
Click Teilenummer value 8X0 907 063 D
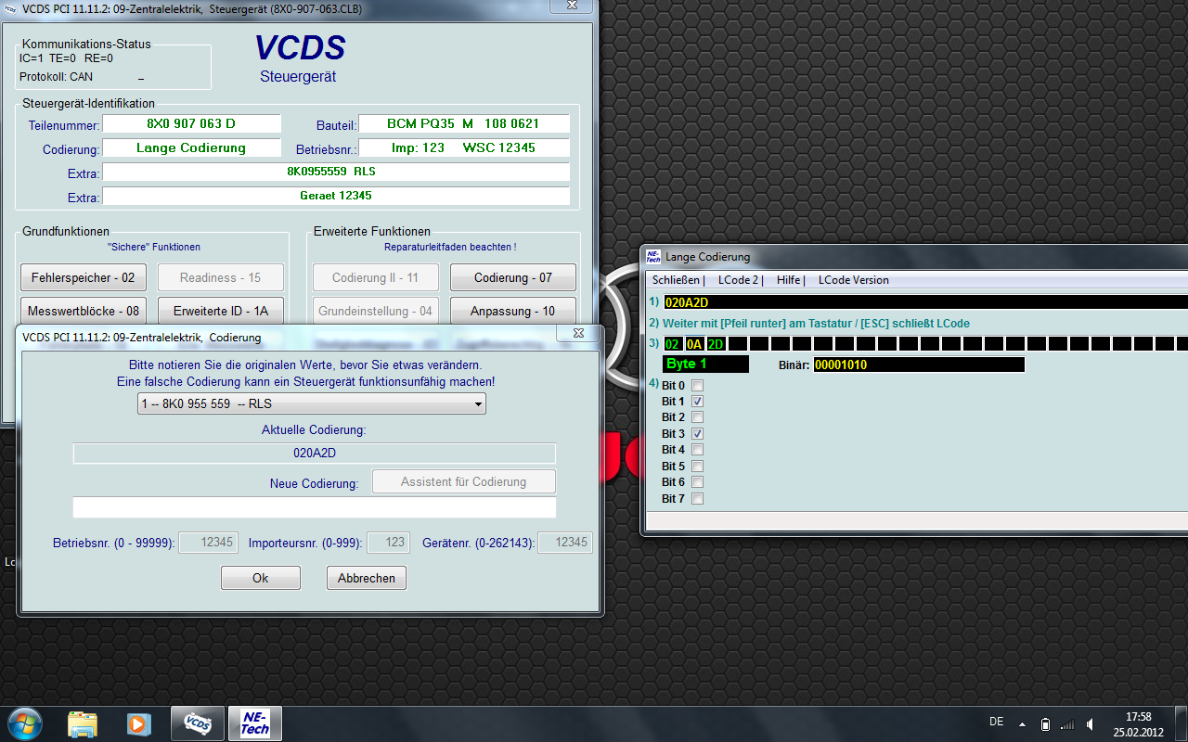coord(191,123)
